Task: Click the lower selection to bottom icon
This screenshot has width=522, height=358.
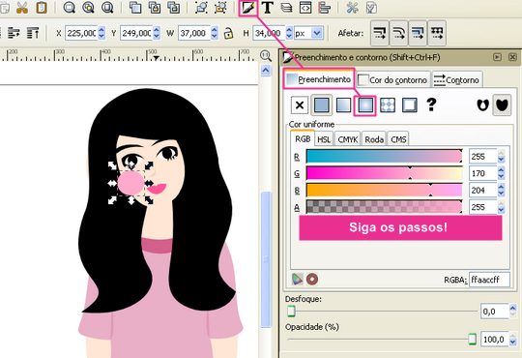Action: pos(14,33)
